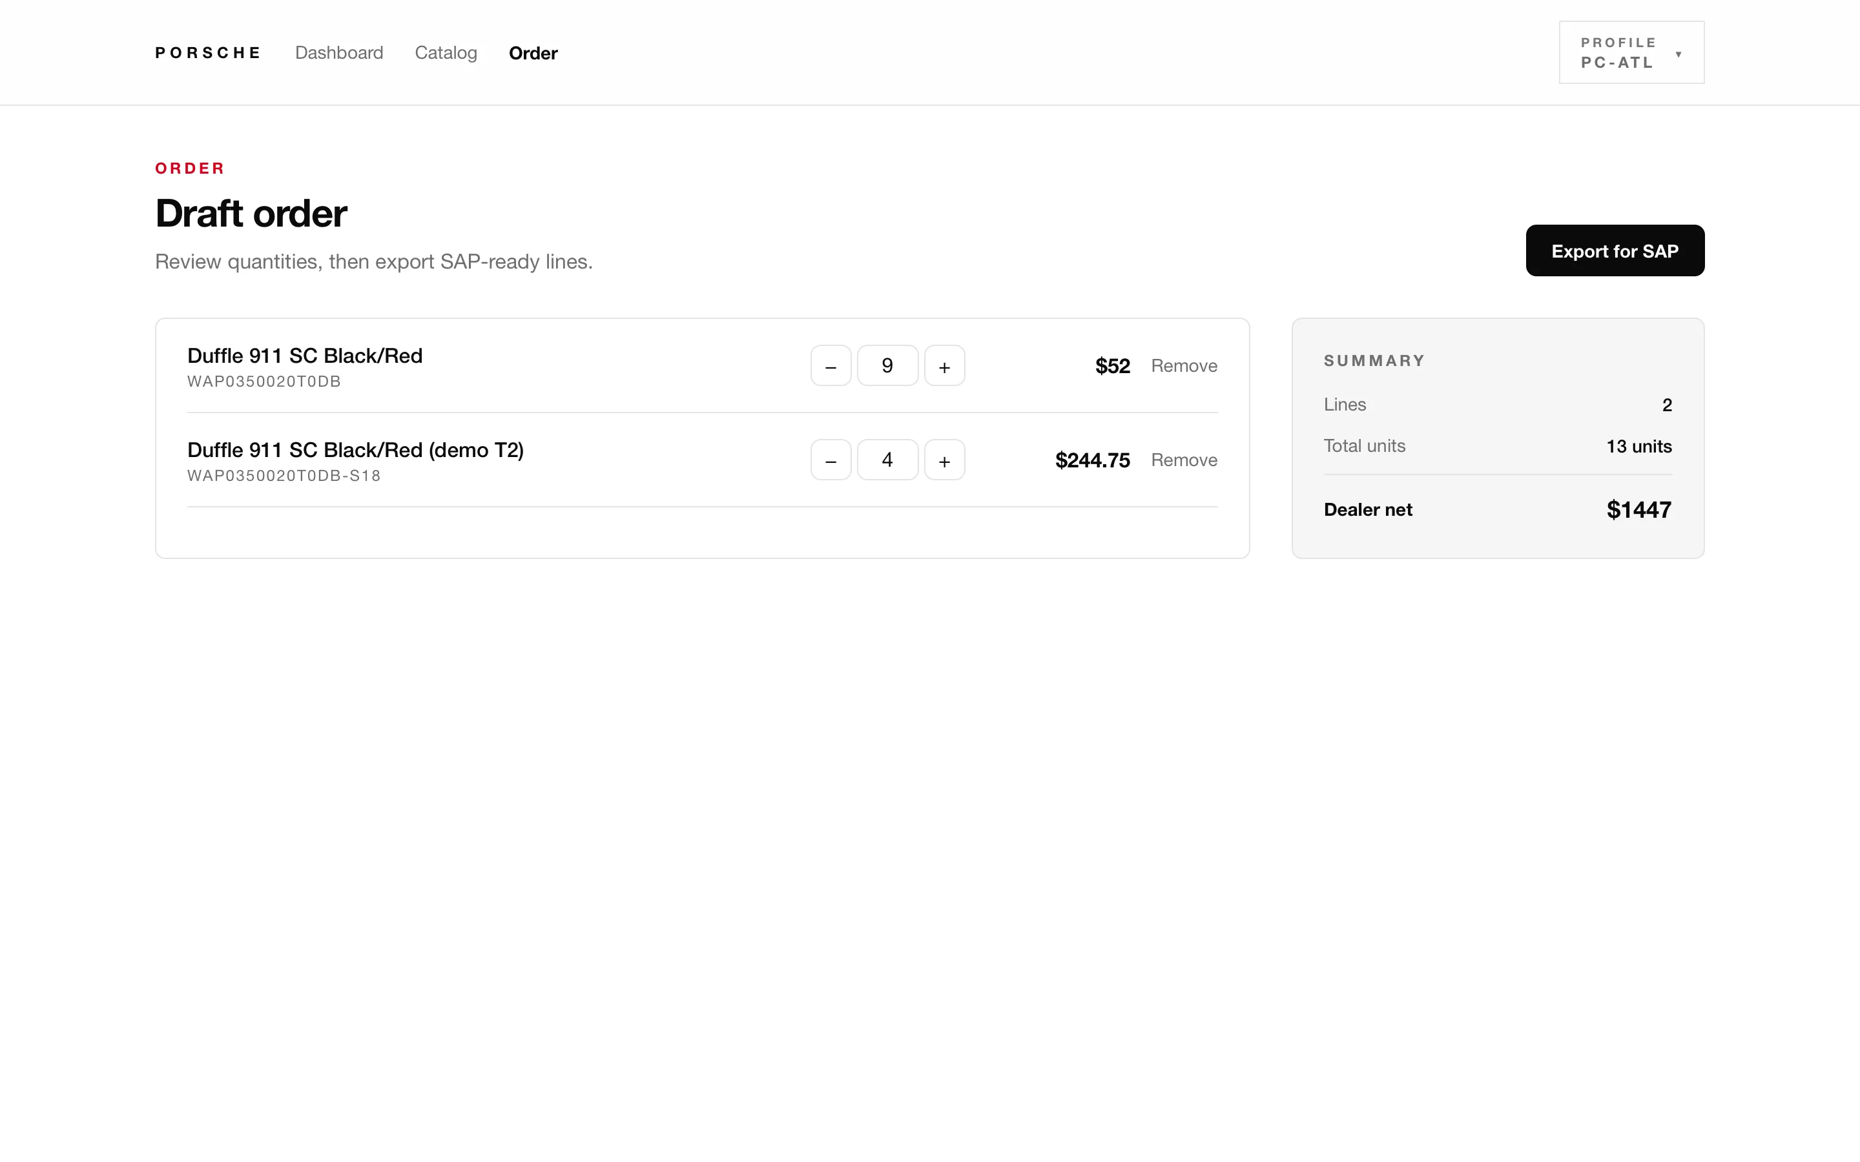Click the quantity field showing 9

point(887,366)
